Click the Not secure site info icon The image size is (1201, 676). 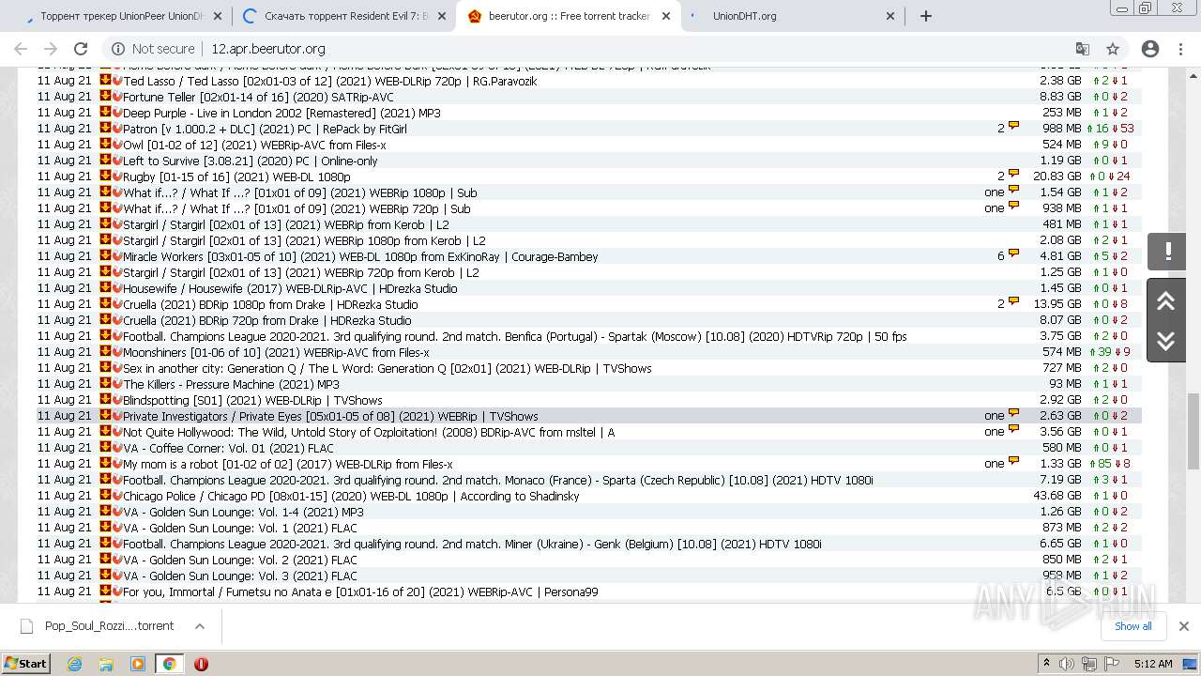point(117,49)
